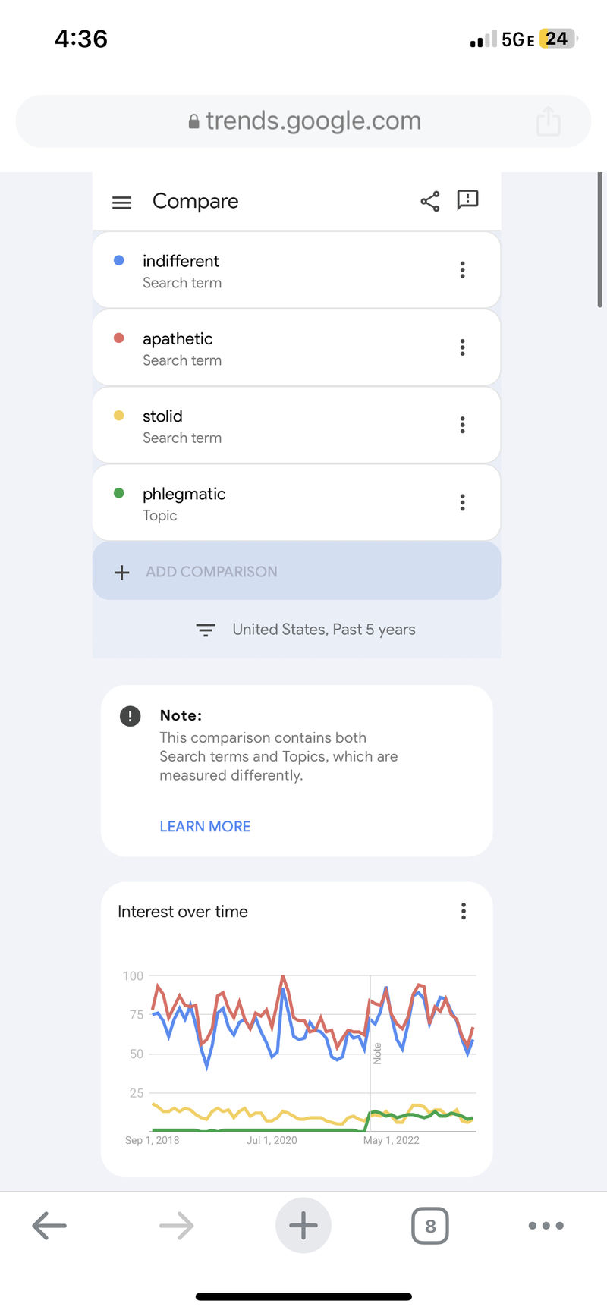Click Add Comparison button
The image size is (607, 1313).
(x=296, y=571)
